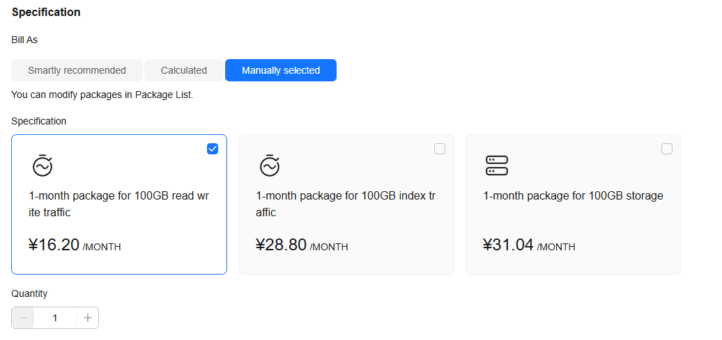Click the Package List hint text
722x340 pixels.
click(x=102, y=95)
